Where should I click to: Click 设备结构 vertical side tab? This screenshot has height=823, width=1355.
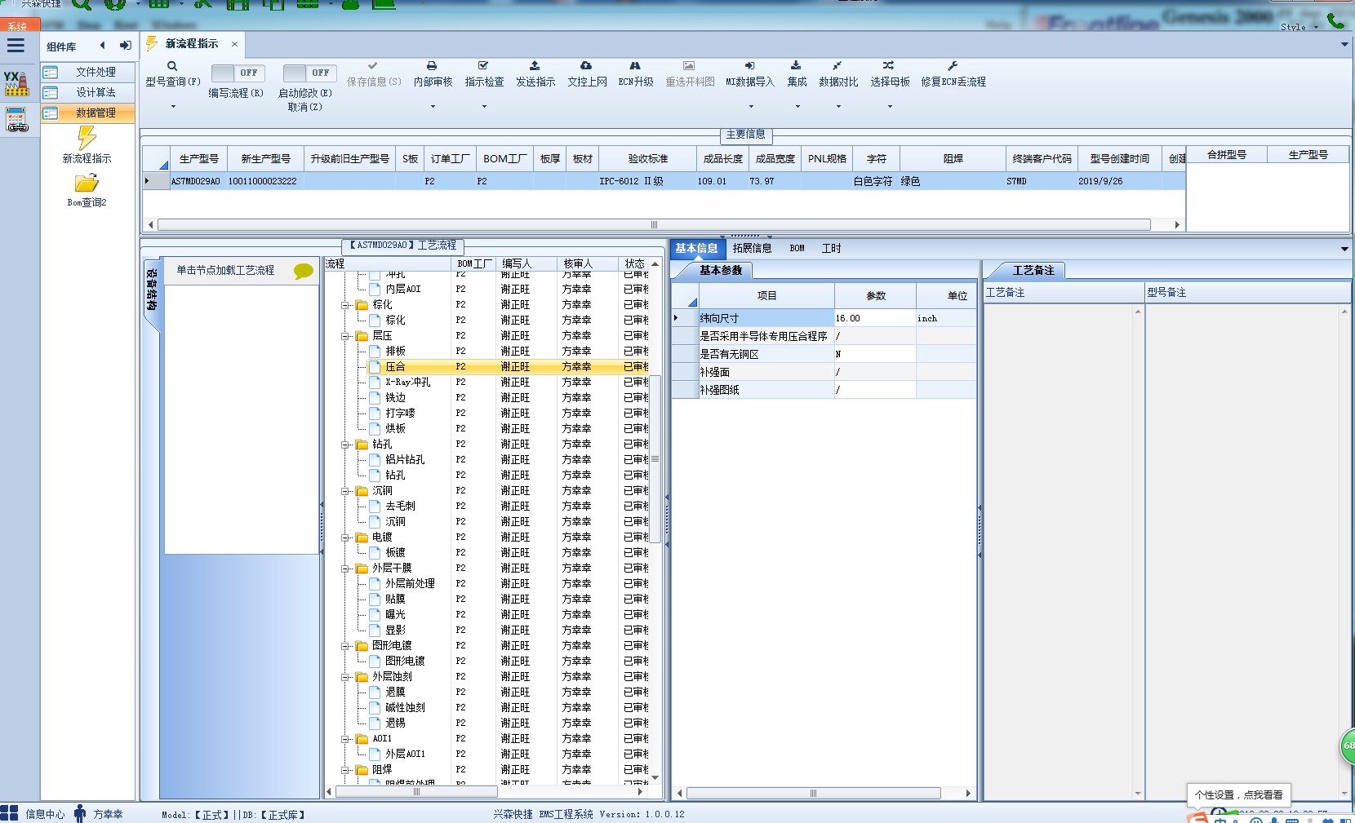(152, 290)
